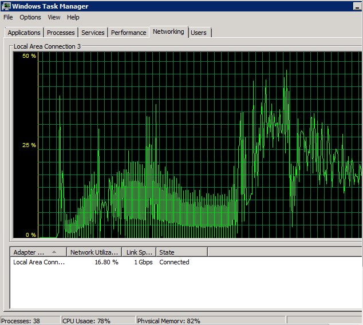The image size is (363, 325).
Task: Click the Windows Task Manager title text
Action: tap(50, 6)
